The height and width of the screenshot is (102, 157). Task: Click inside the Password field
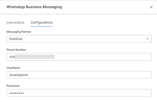pos(79,93)
